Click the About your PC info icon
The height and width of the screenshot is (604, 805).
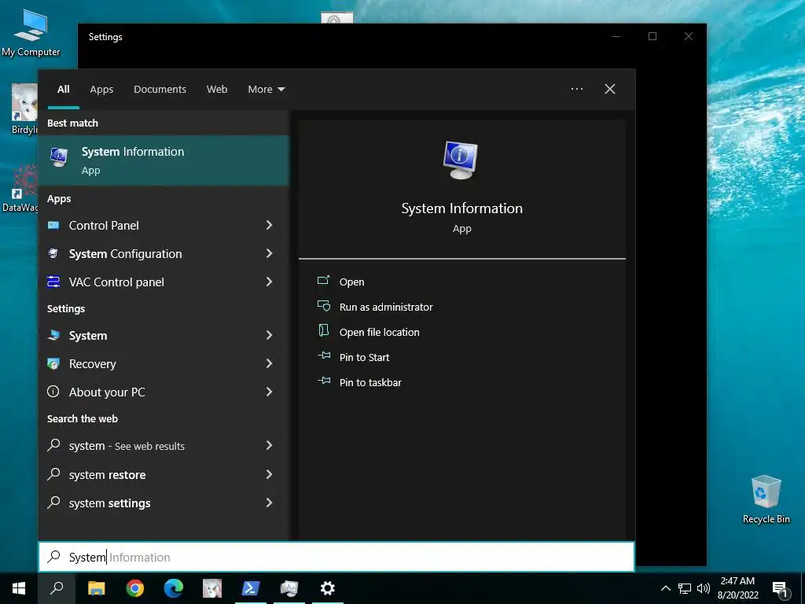pos(53,392)
